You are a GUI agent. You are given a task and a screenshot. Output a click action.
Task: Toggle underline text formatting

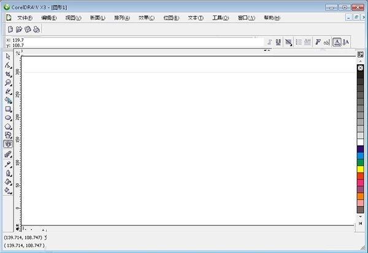278,42
